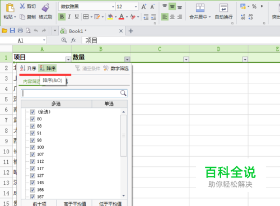Toggle Bold formatting
This screenshot has width=280, height=206.
pyautogui.click(x=62, y=17)
